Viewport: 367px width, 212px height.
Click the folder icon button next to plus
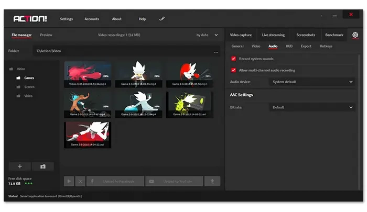[x=43, y=166]
